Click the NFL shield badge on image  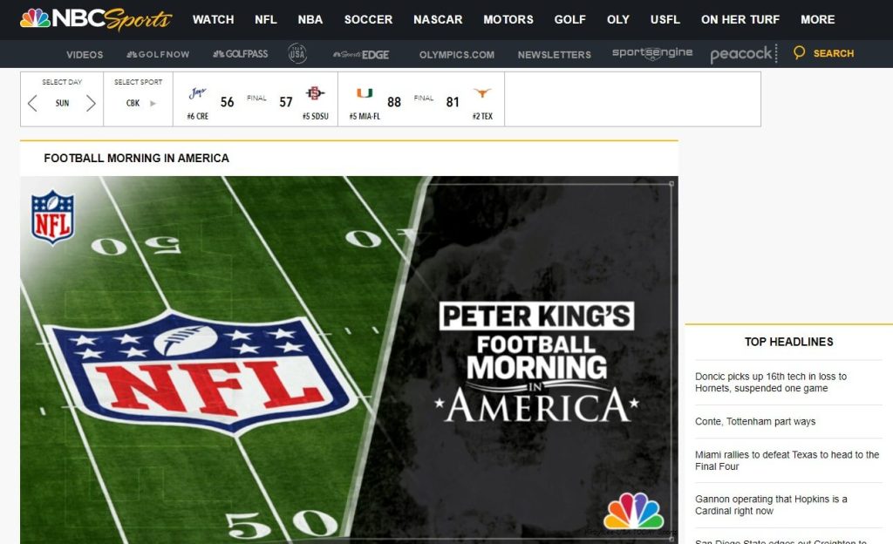52,217
